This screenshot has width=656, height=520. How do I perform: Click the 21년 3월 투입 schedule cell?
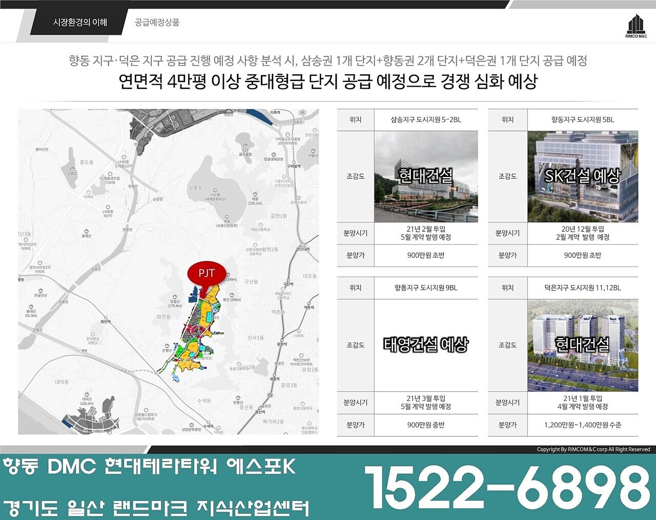pos(426,403)
